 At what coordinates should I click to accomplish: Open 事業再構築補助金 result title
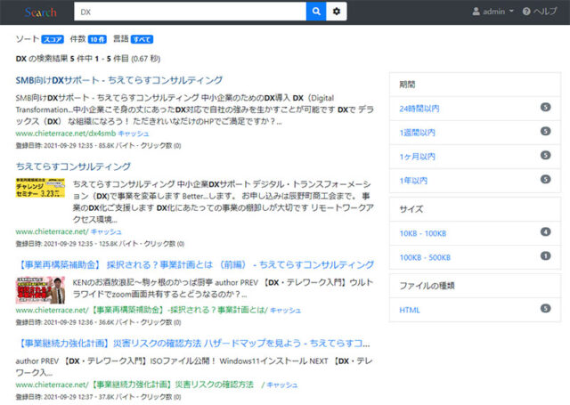pyautogui.click(x=194, y=265)
